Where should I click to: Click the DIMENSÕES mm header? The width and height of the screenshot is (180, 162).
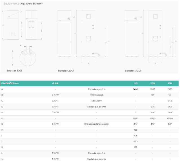pos(10,83)
